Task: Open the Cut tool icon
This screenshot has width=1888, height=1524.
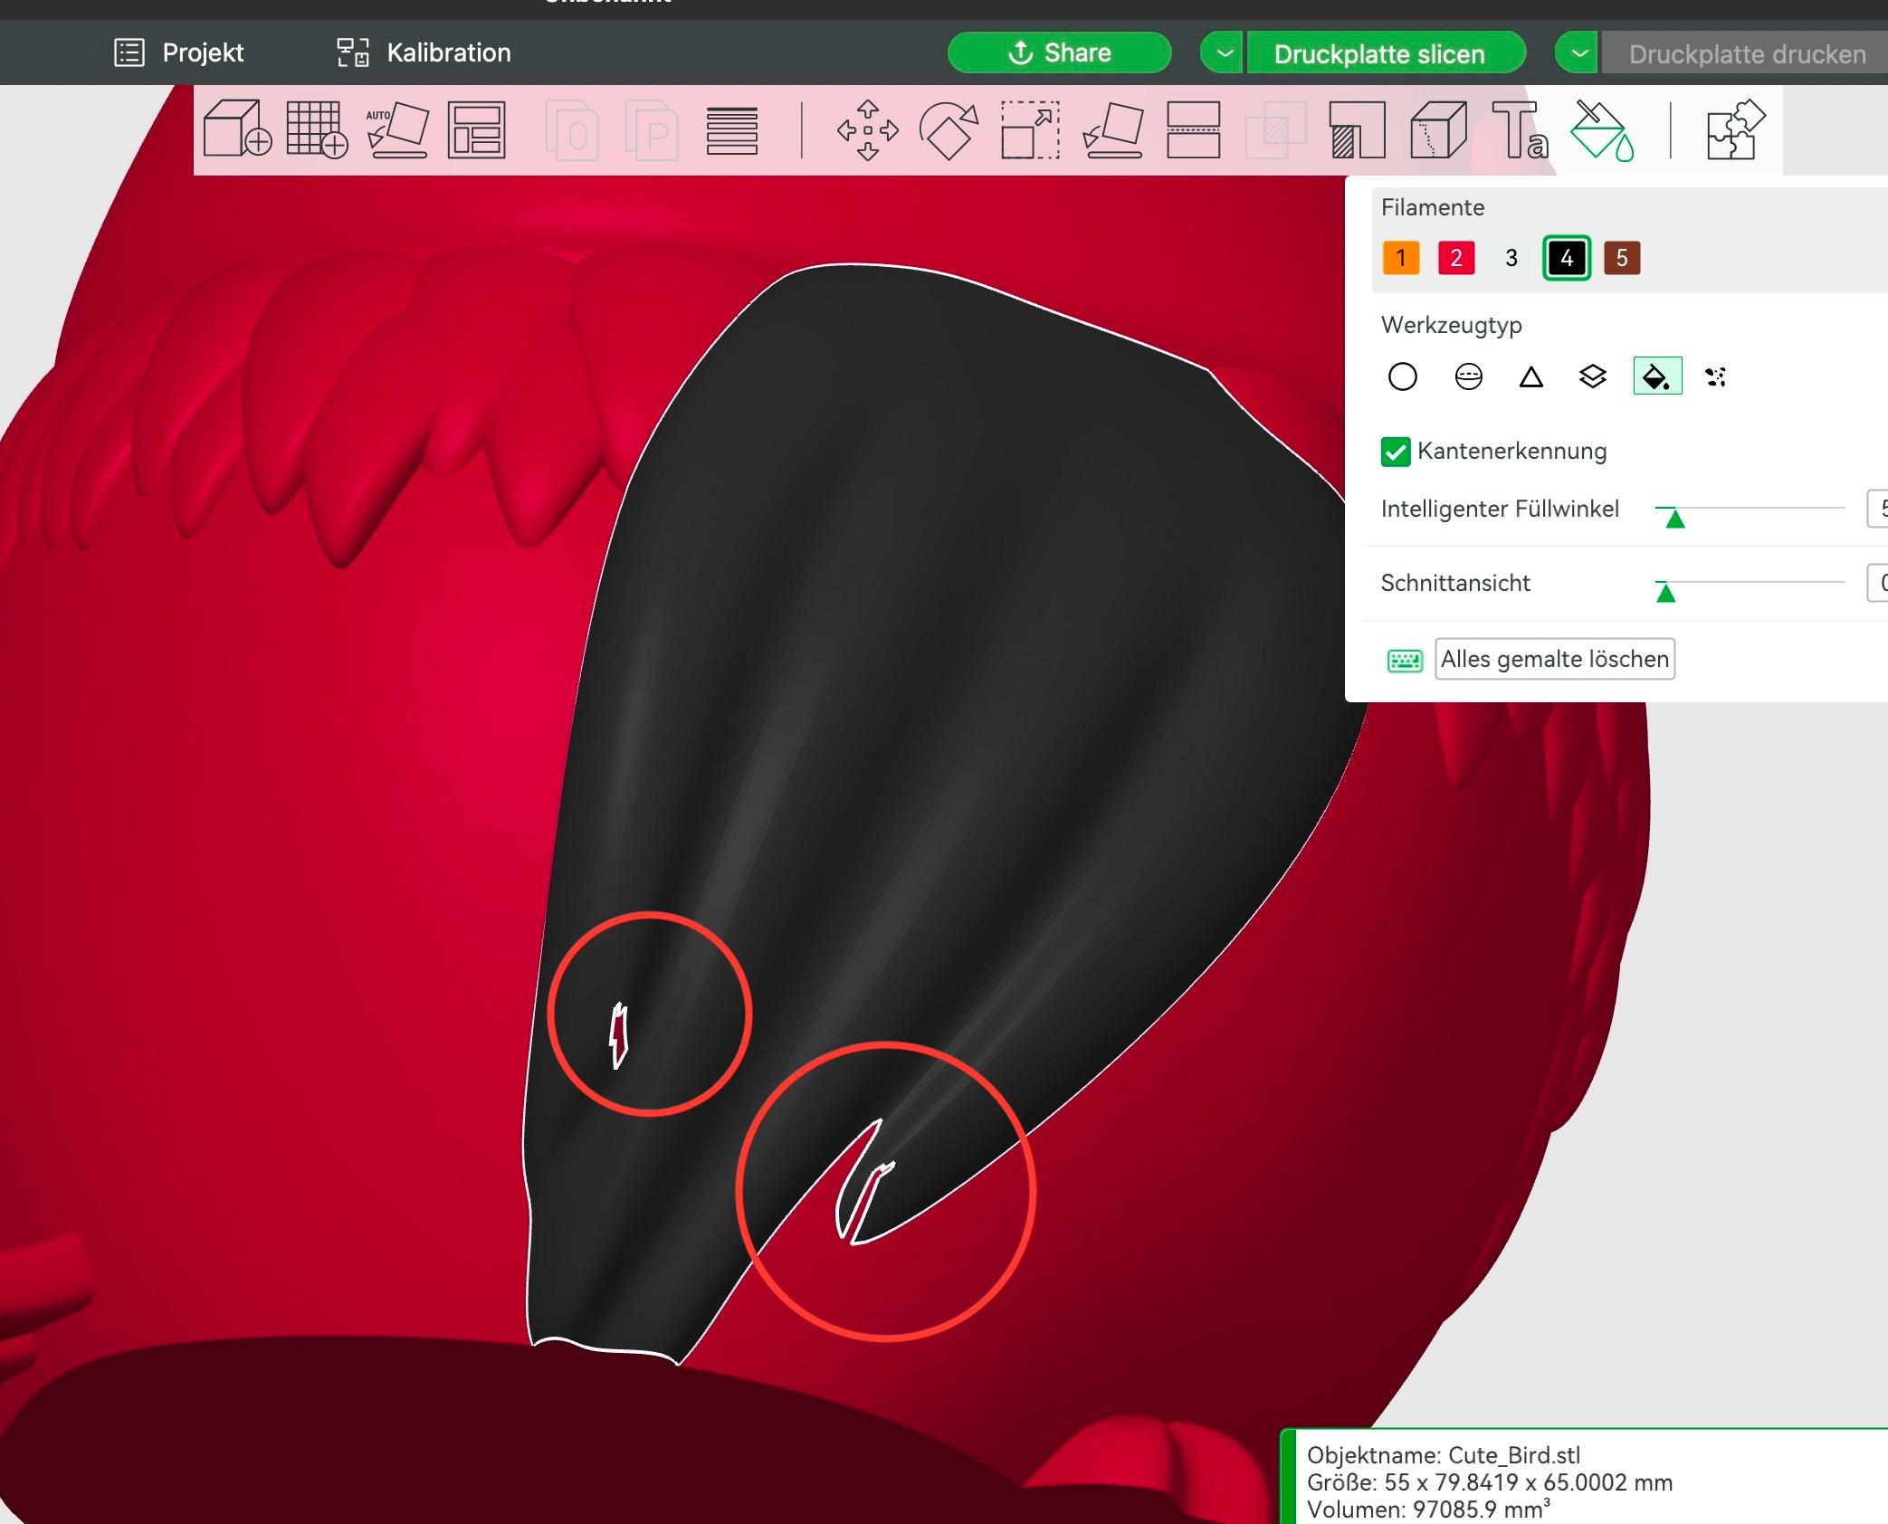Action: (x=1193, y=129)
